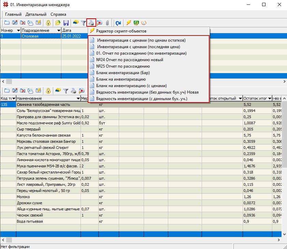Select №25 Отчет по расхождению report
This screenshot has width=287, height=249.
[x=149, y=66]
